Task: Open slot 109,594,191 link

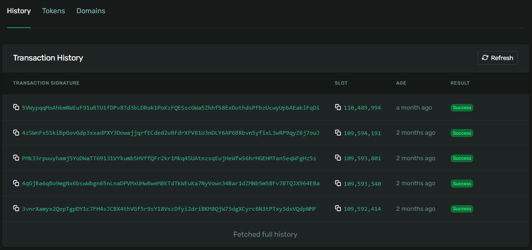Action: 363,133
